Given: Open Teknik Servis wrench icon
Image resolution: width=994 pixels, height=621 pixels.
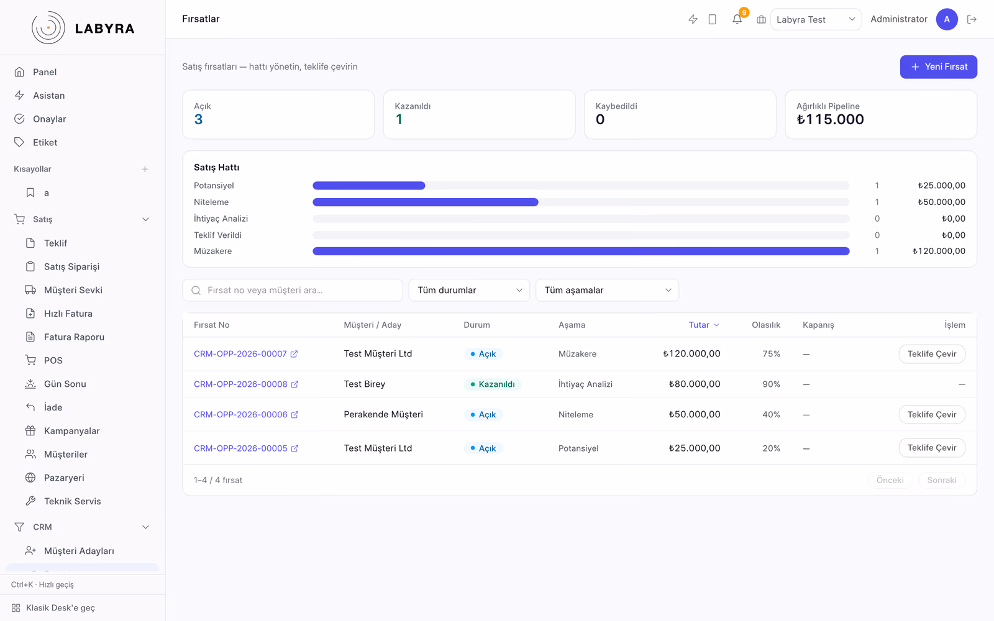Looking at the screenshot, I should pyautogui.click(x=30, y=501).
